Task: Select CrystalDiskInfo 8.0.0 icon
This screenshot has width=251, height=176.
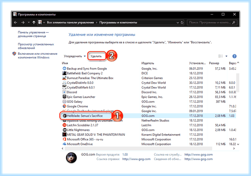Action: click(x=64, y=83)
